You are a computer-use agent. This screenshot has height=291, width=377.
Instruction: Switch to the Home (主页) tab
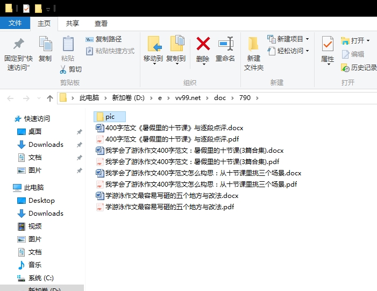44,23
